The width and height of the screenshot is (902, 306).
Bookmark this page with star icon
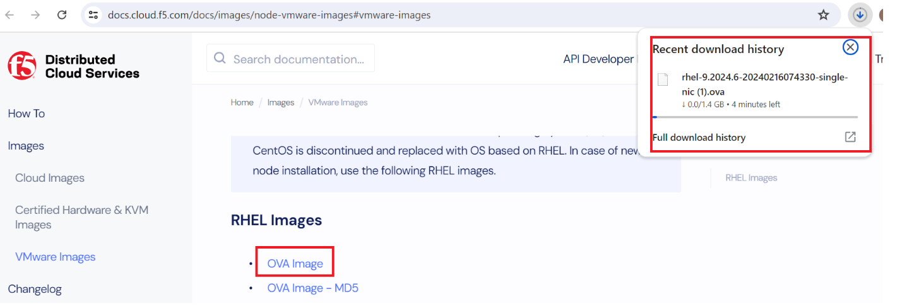click(823, 15)
